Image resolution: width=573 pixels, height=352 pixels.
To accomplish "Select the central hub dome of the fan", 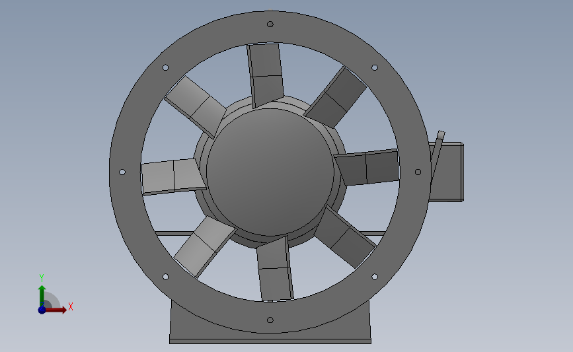I will [270, 172].
